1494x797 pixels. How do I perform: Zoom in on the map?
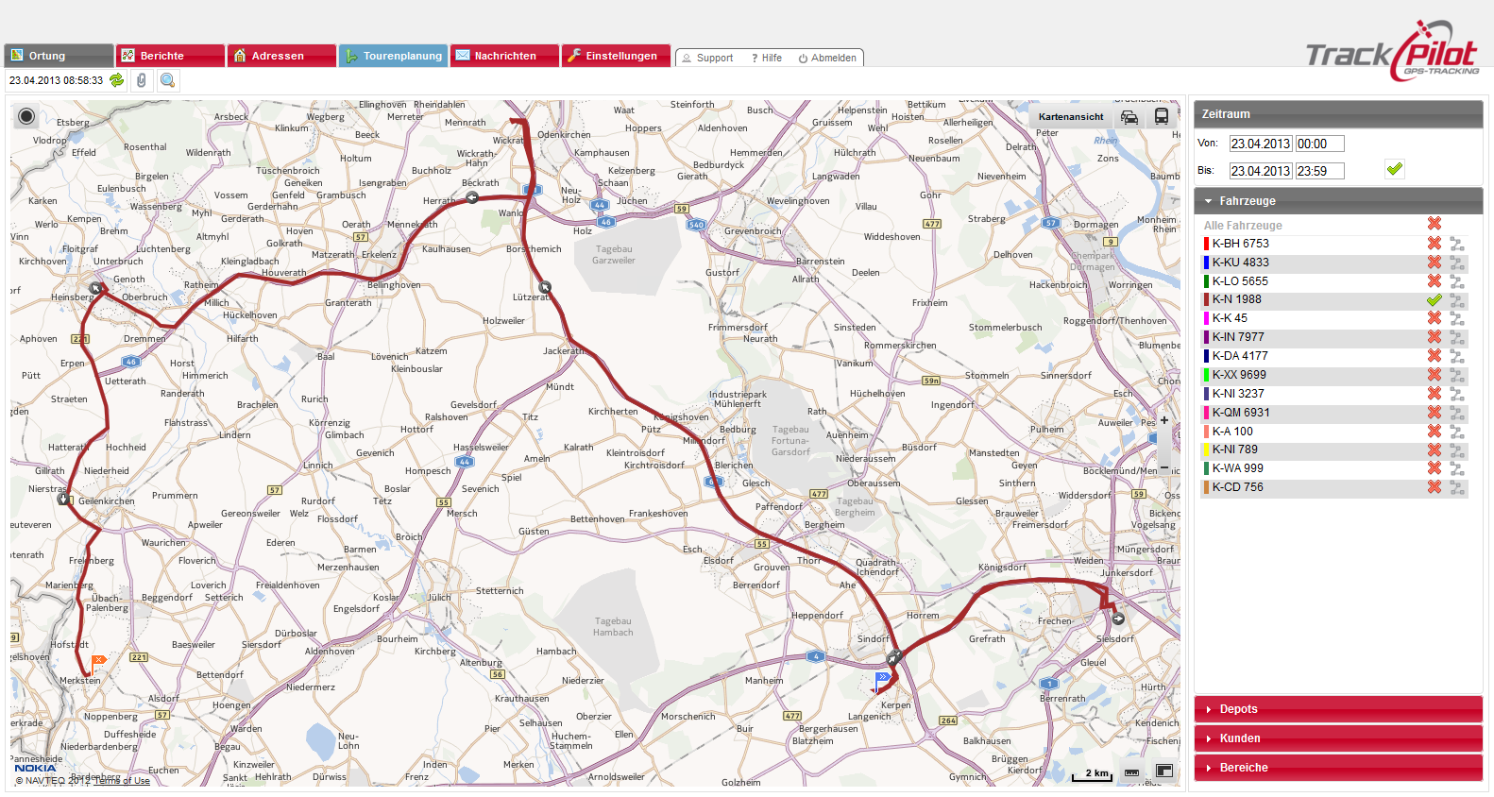click(1164, 420)
